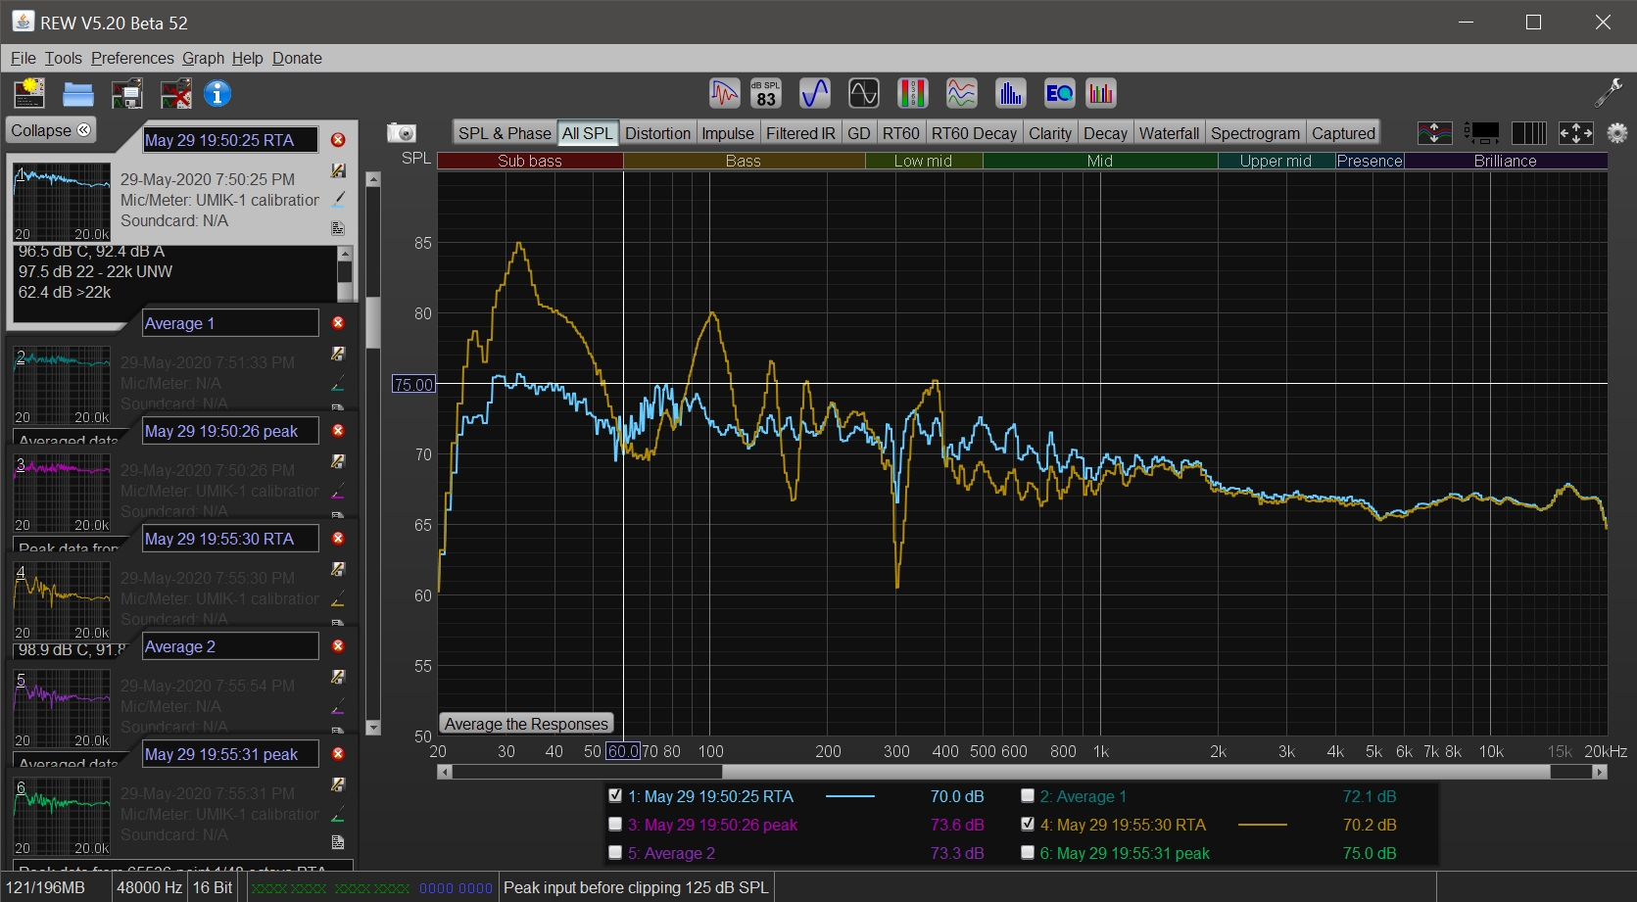Switch to Spectrogram tab
1637x902 pixels.
pyautogui.click(x=1255, y=133)
